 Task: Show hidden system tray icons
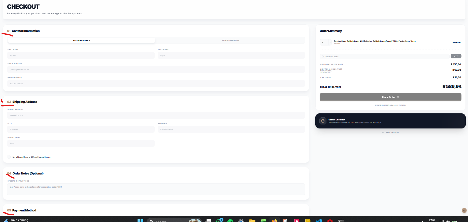tap(422, 221)
